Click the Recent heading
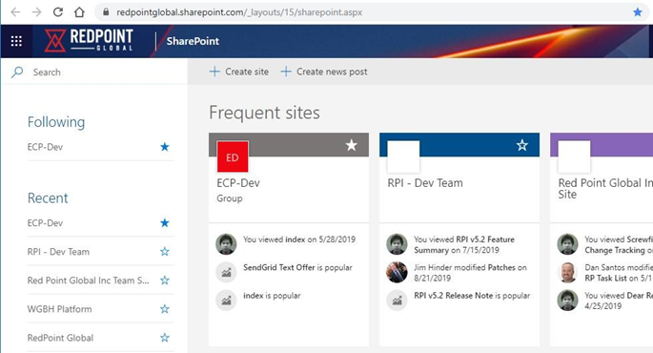This screenshot has height=353, width=653. point(48,197)
